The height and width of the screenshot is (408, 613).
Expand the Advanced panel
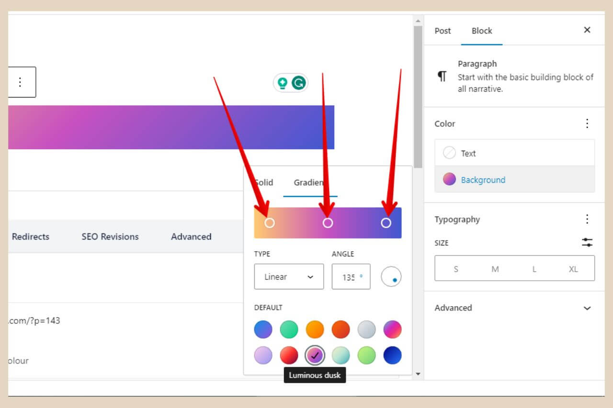click(x=515, y=308)
